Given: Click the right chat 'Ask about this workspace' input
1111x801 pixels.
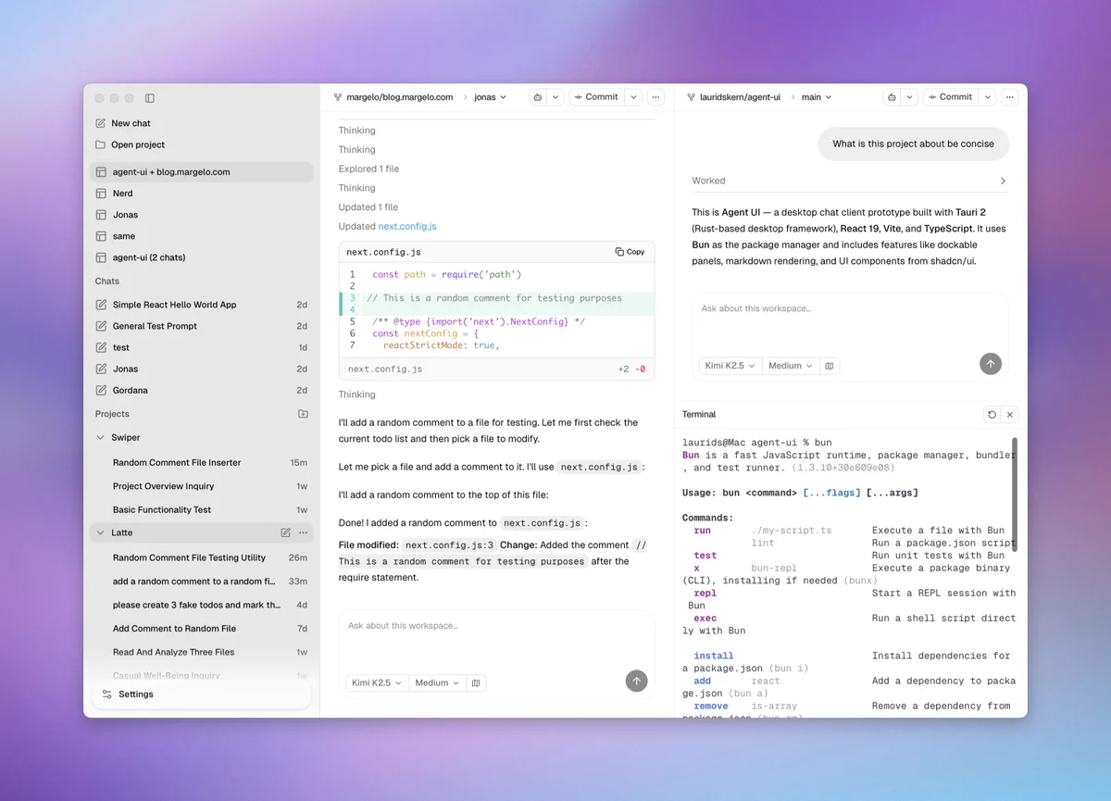Looking at the screenshot, I should point(850,322).
